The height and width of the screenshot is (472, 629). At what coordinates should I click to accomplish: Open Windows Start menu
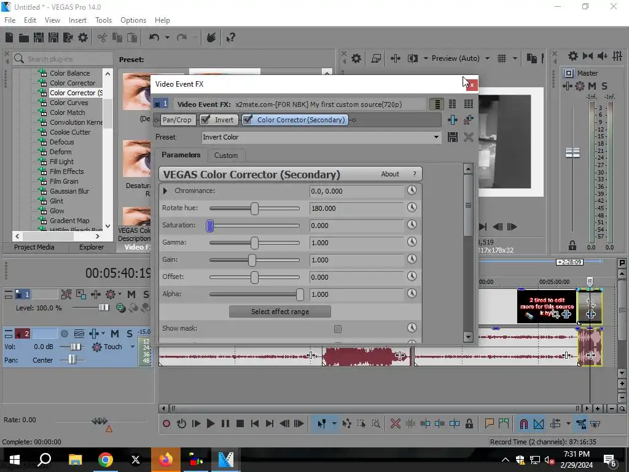click(x=15, y=460)
